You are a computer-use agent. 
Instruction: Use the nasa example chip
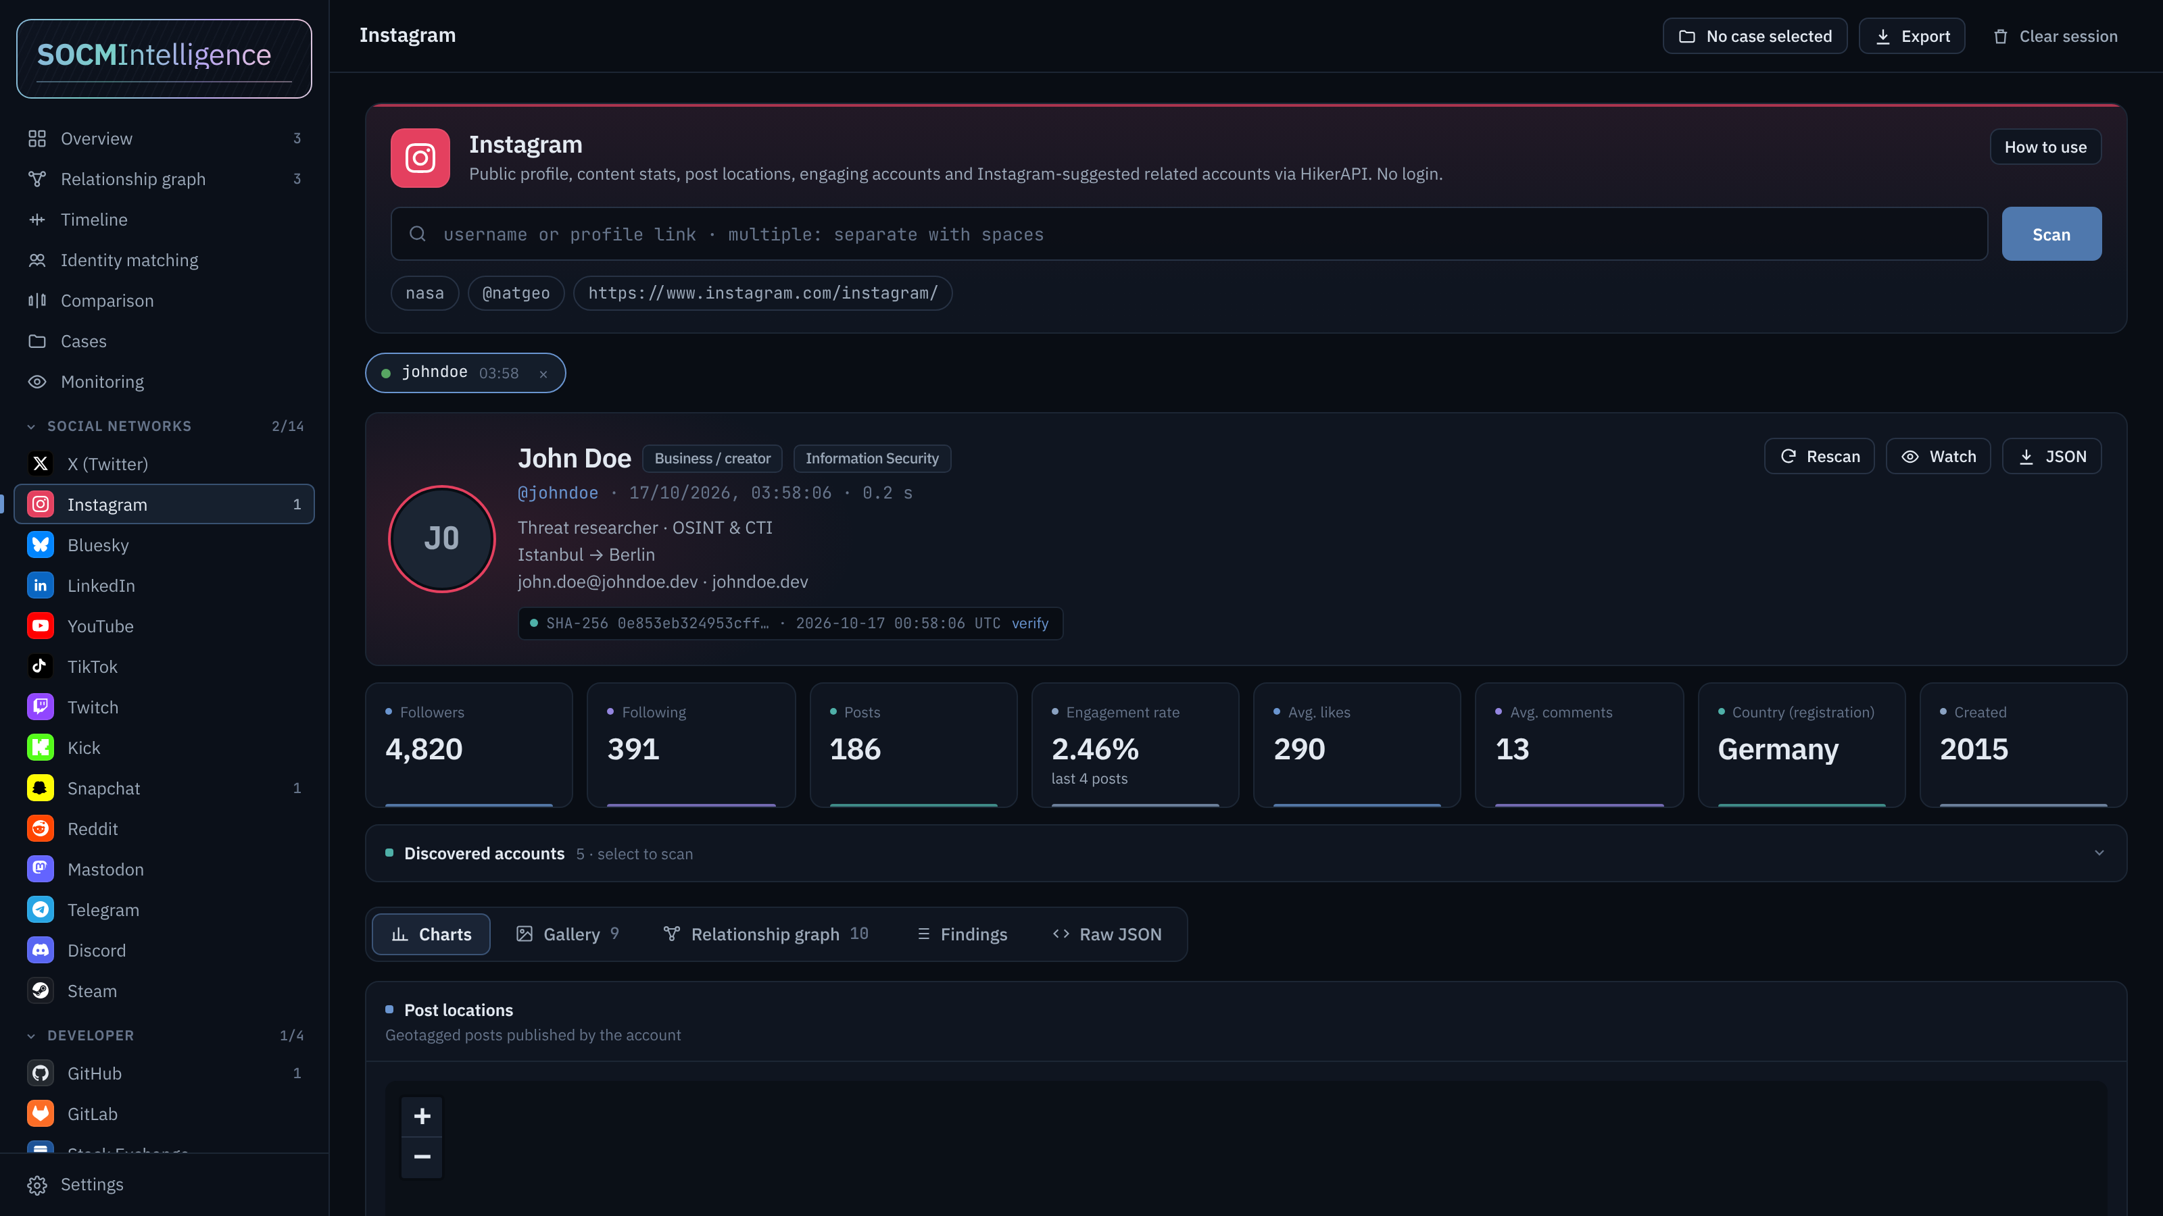tap(424, 293)
